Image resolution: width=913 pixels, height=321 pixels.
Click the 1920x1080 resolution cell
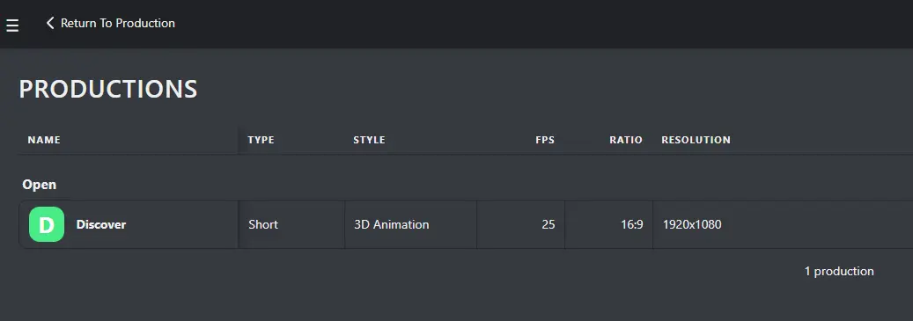(x=784, y=224)
